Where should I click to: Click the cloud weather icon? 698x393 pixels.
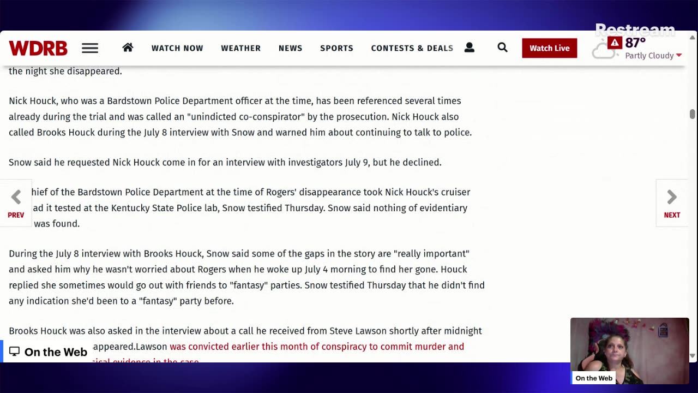[x=603, y=51]
